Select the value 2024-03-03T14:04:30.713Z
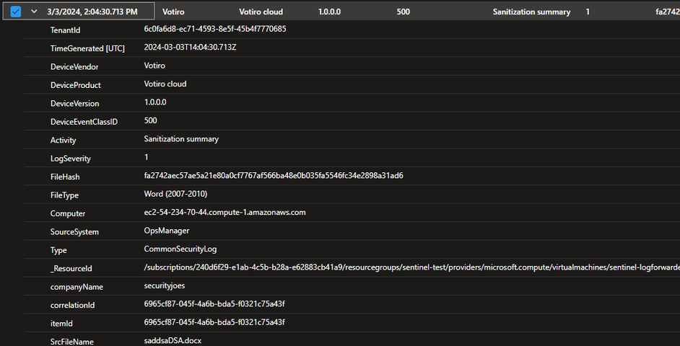This screenshot has height=346, width=680. click(190, 48)
